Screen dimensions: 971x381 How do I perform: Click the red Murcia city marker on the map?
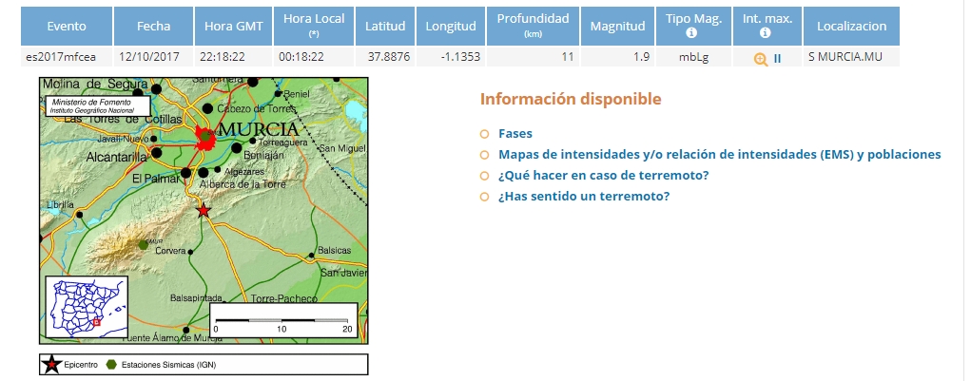click(x=205, y=139)
